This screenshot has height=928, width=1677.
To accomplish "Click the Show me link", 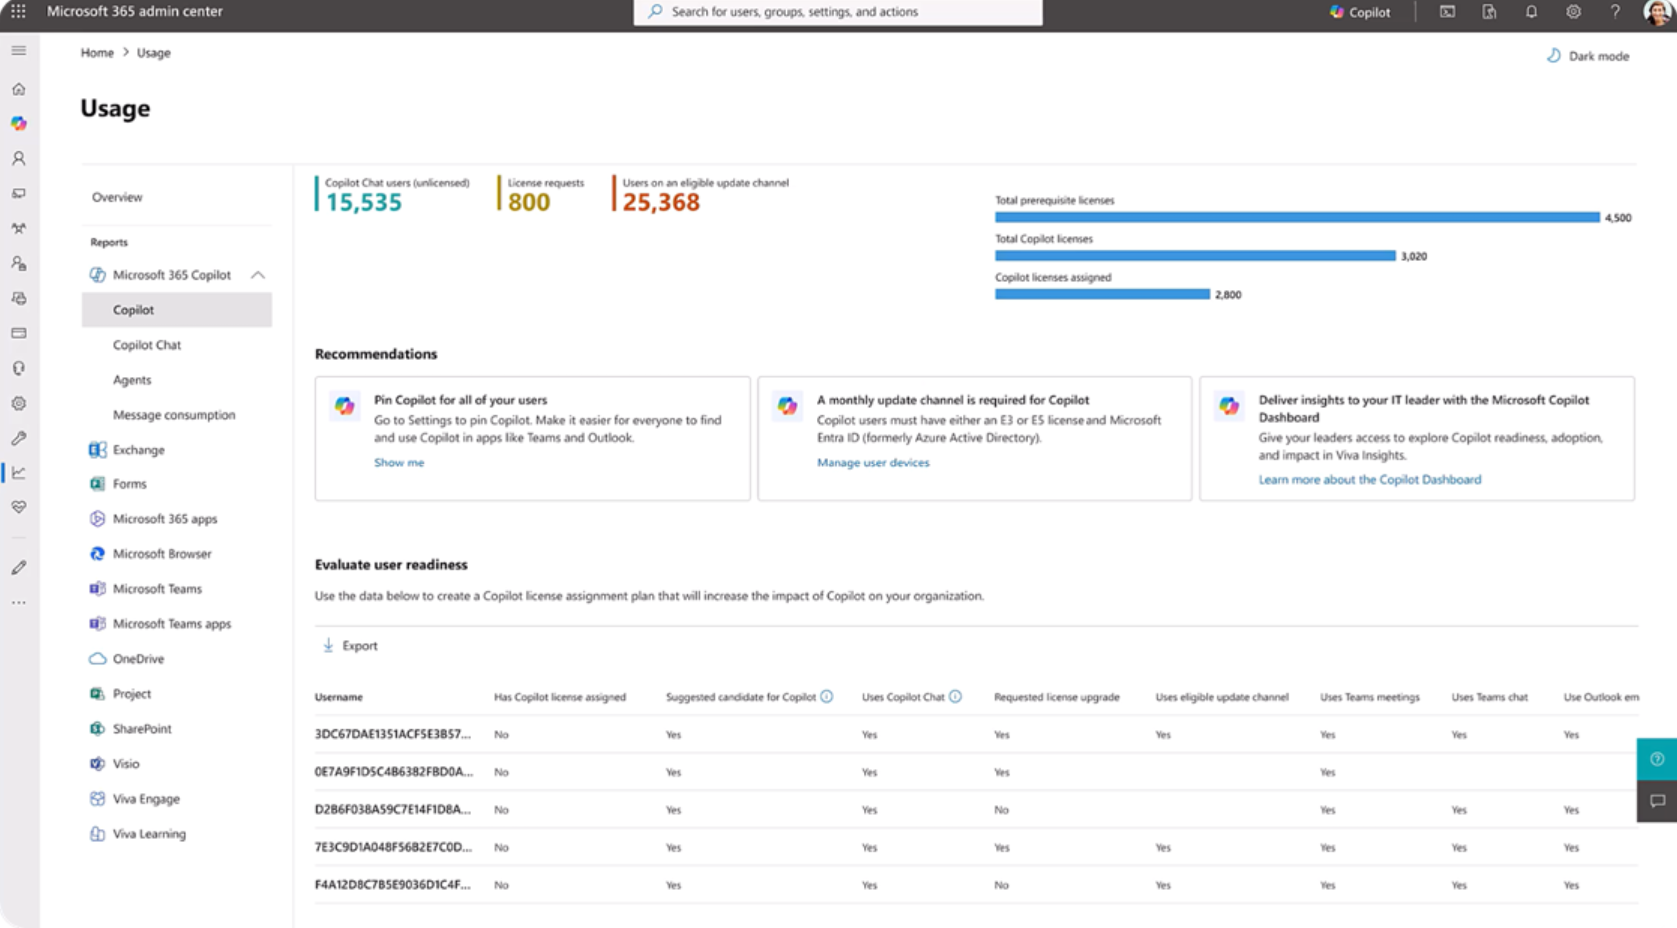I will (399, 462).
